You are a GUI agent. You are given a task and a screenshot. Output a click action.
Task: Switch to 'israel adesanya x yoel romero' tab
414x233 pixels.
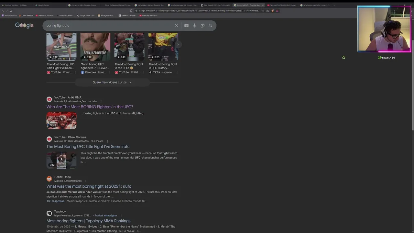tap(182, 5)
